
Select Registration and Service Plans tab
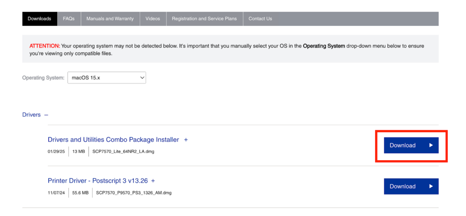tap(204, 19)
